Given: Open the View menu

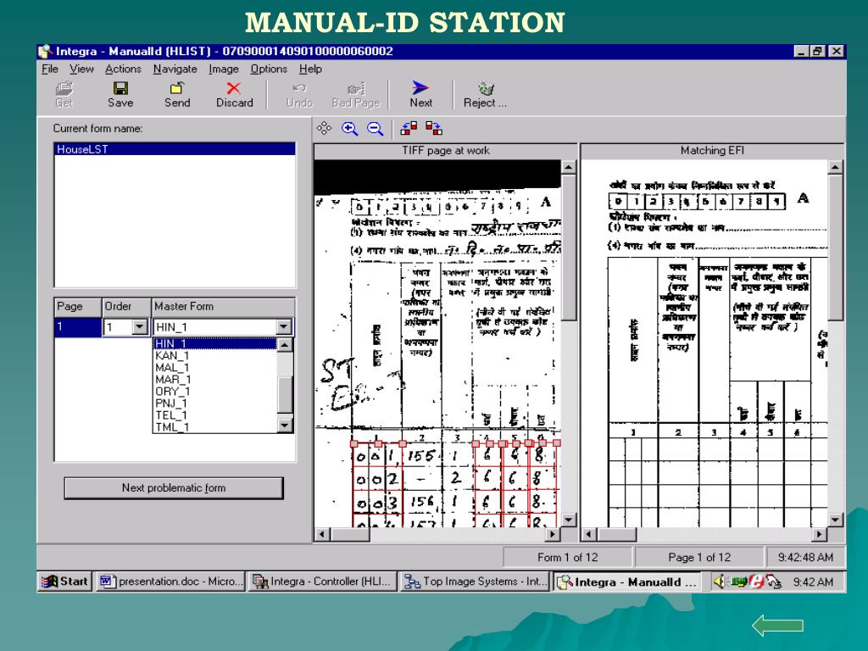Looking at the screenshot, I should [81, 69].
